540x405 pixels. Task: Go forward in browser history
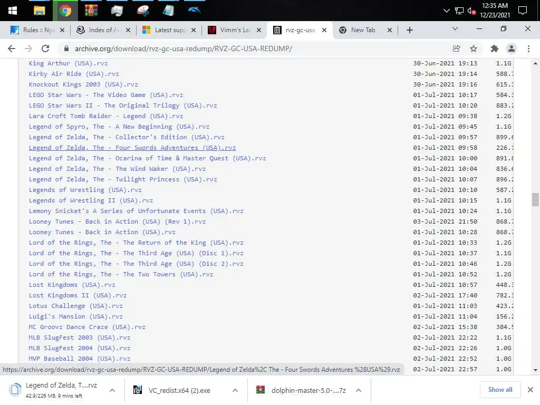coord(28,49)
